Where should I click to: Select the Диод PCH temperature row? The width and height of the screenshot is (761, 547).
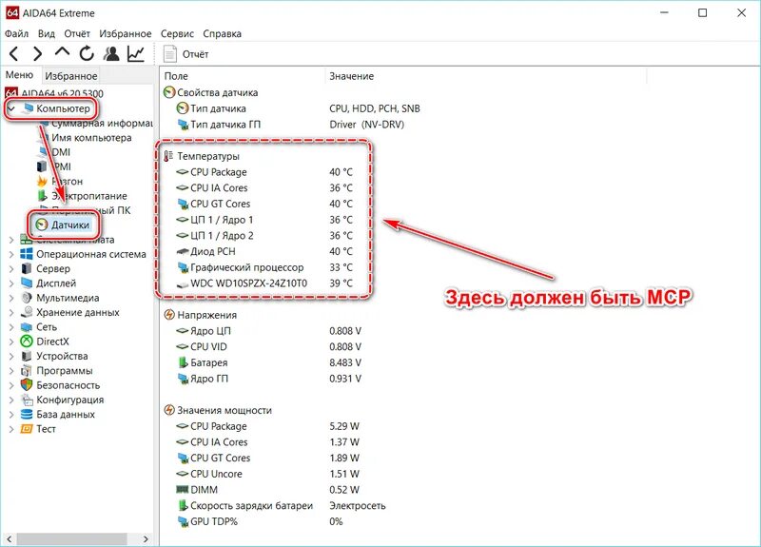(265, 251)
